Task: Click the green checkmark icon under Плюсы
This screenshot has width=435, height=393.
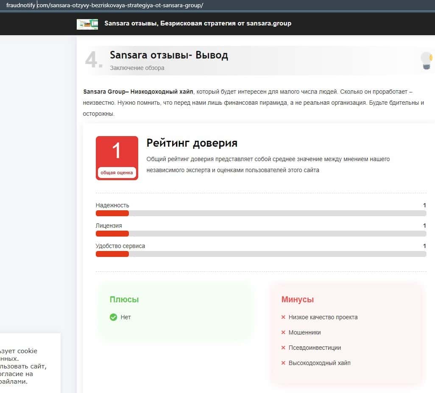Action: [x=113, y=317]
